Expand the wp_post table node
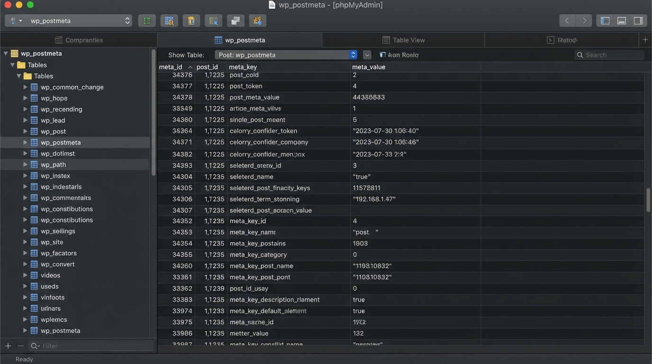The width and height of the screenshot is (652, 364). point(25,131)
